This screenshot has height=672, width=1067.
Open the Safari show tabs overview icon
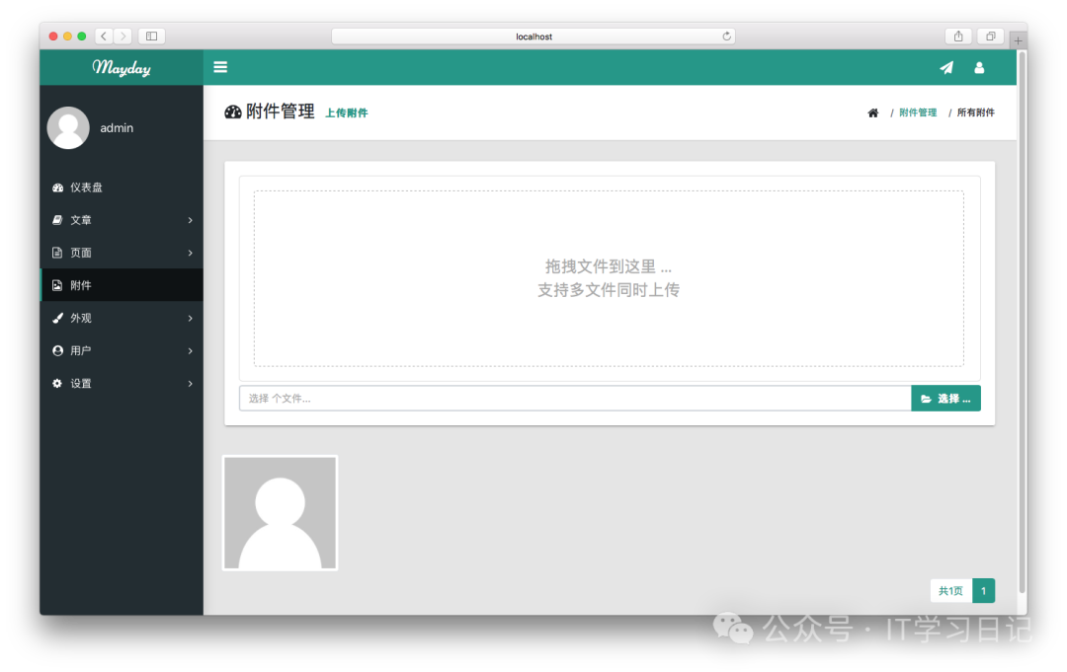tap(990, 37)
